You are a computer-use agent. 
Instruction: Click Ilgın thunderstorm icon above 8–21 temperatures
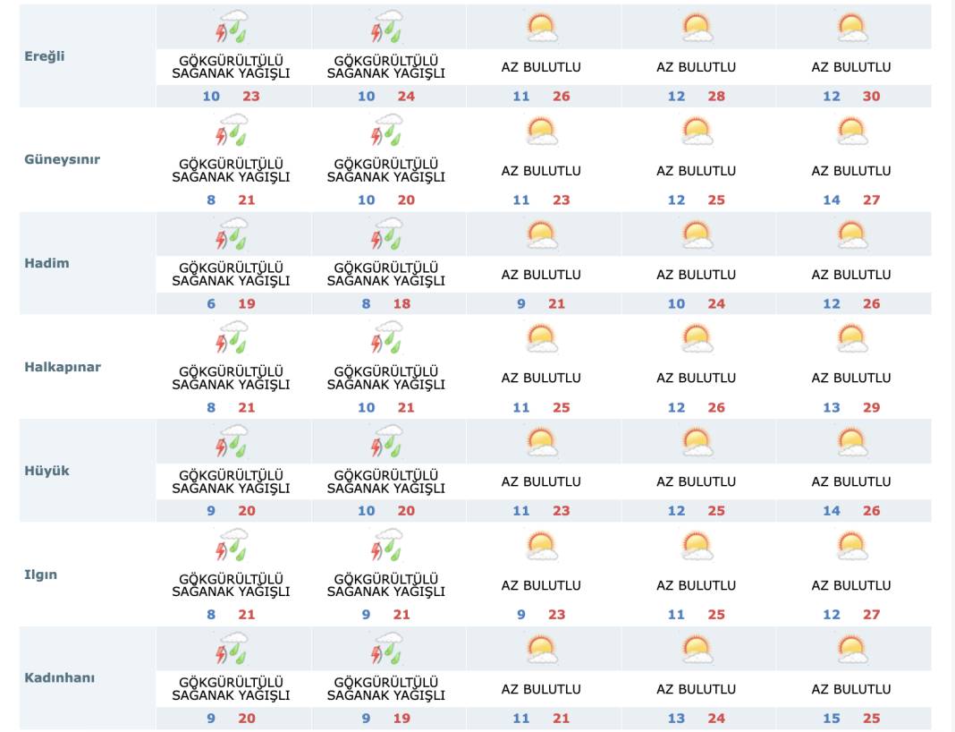(x=232, y=546)
